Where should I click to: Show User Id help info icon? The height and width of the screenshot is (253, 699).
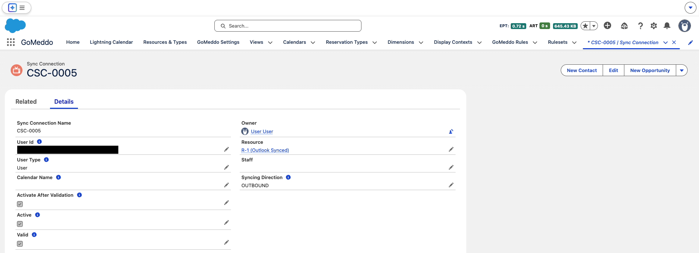(x=39, y=142)
